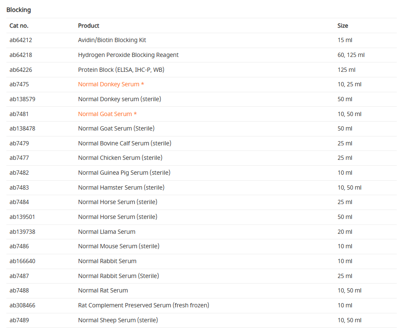This screenshot has width=404, height=335.
Task: Select Normal Mouse Serum (sterile) entry
Action: [119, 246]
